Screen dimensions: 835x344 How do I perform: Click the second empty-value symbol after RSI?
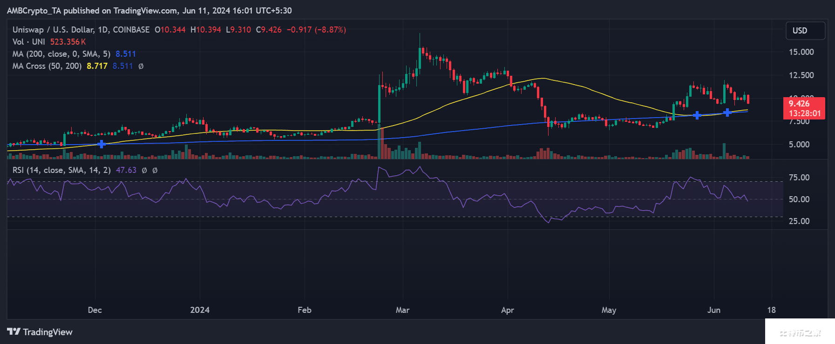click(155, 171)
